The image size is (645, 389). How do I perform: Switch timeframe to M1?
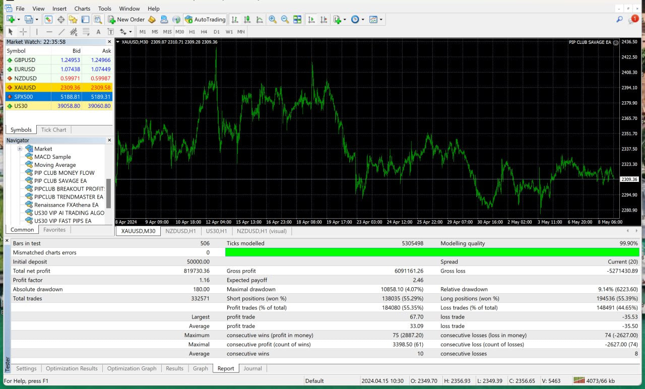coord(143,32)
